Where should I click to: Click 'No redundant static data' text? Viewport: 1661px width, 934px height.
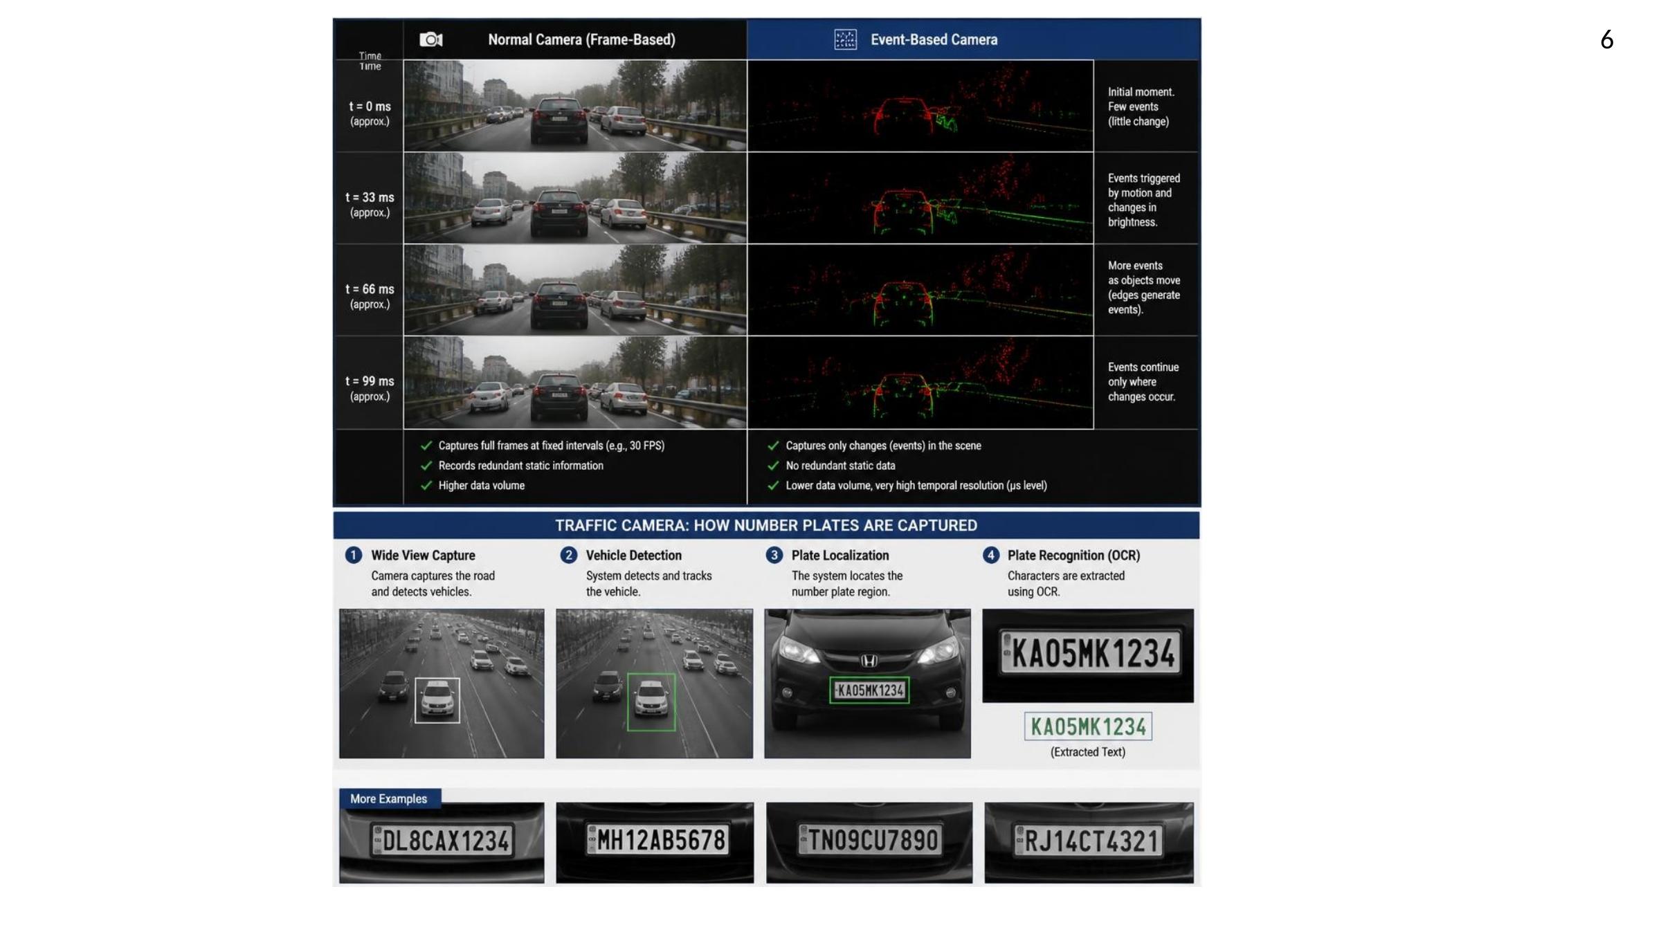click(x=840, y=466)
